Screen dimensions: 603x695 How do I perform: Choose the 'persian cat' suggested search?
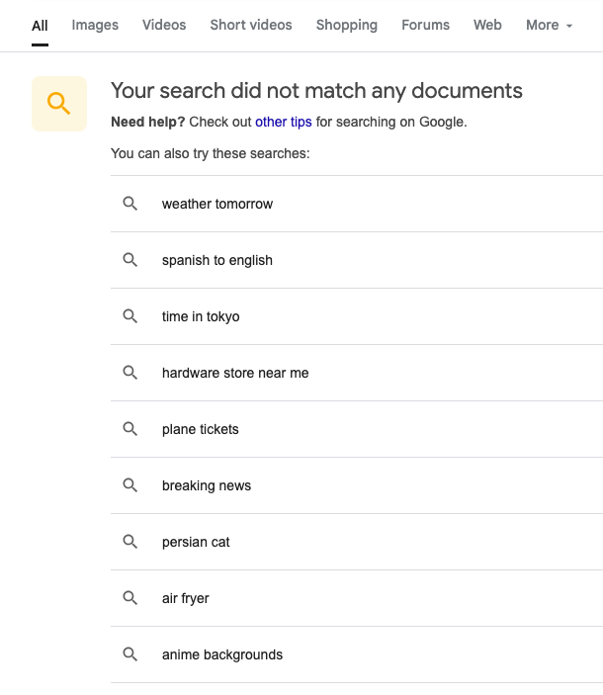[x=196, y=542]
